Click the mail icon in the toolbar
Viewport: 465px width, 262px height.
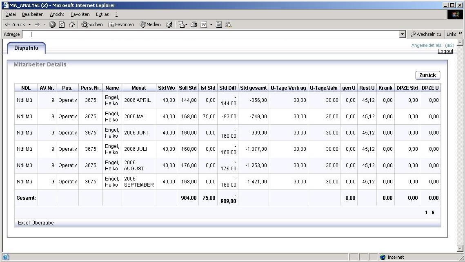pyautogui.click(x=181, y=24)
